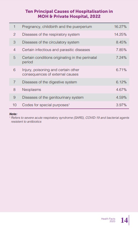Click the 16.27% value
The width and height of the screenshot is (138, 228).
(x=120, y=26)
